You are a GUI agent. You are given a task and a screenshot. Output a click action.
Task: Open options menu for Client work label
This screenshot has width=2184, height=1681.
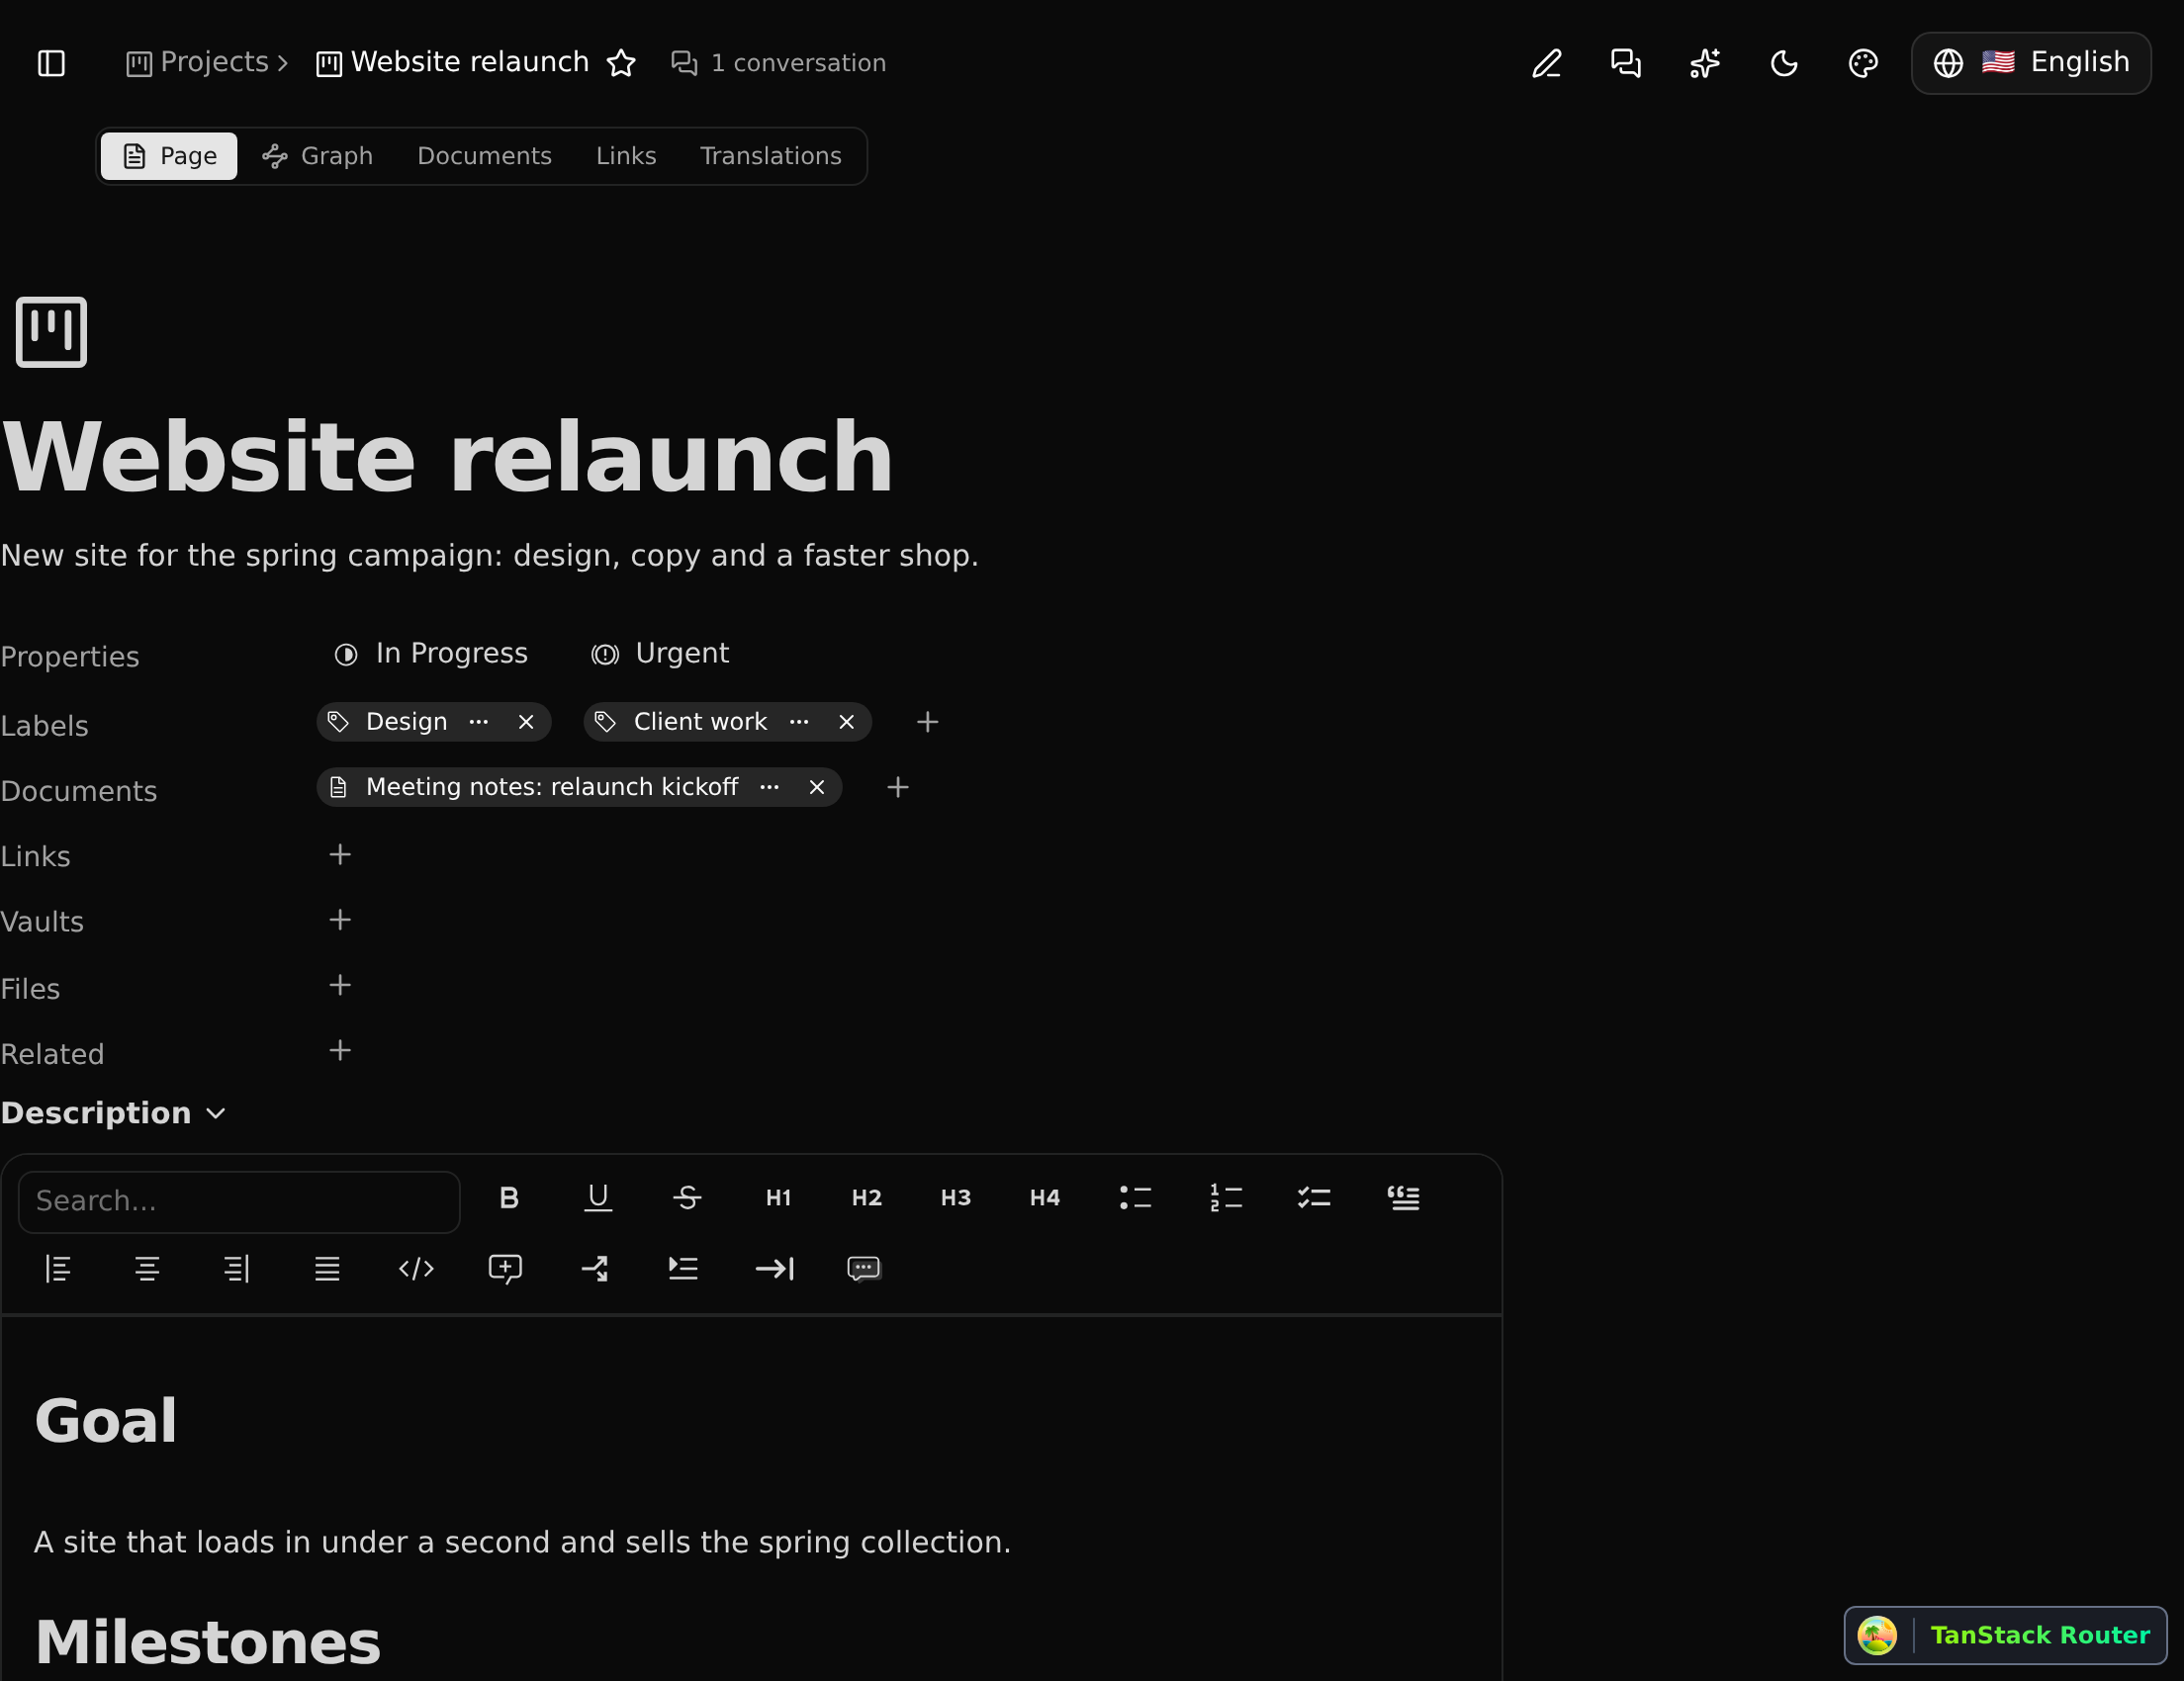[x=799, y=722]
